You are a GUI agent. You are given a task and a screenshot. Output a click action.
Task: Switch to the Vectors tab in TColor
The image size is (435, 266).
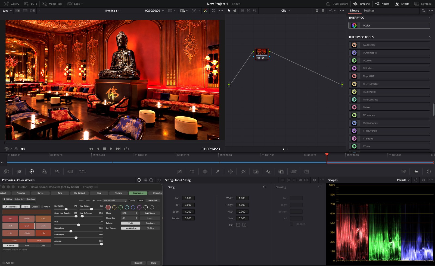pos(119,193)
